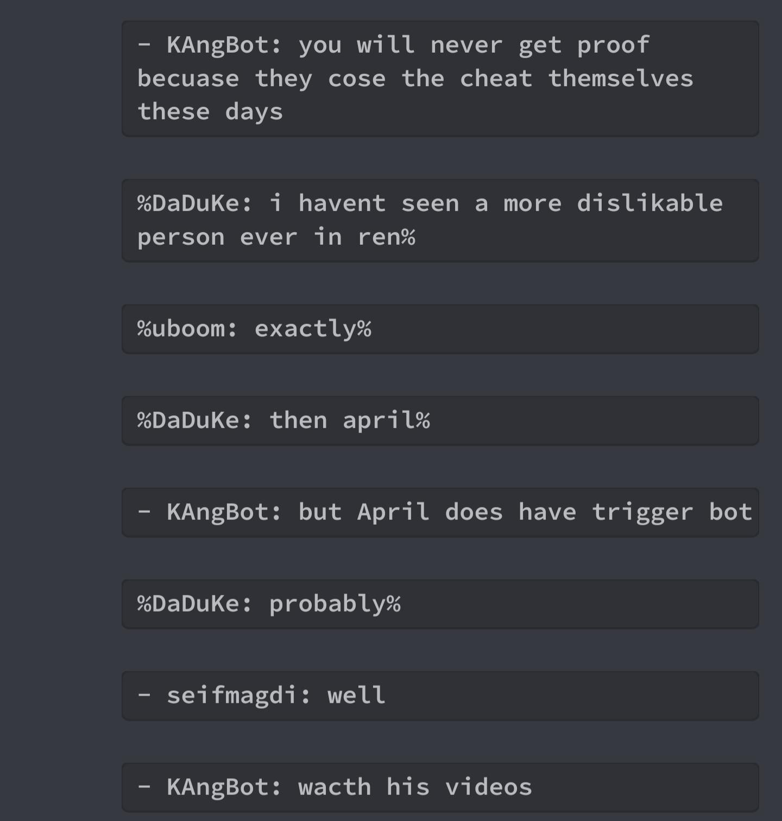
Task: Click the word 'trigger' in KAngBot's message
Action: pyautogui.click(x=642, y=513)
